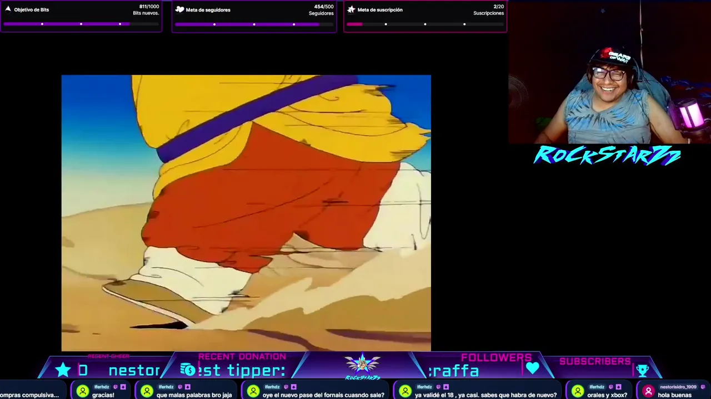711x399 pixels.
Task: Click the 'Suscripciones' caption under 2/20
Action: click(x=488, y=13)
